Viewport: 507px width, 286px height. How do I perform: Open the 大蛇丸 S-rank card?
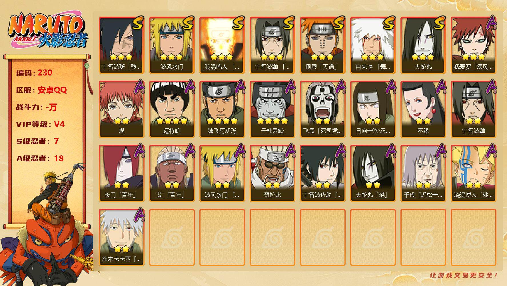pos(423,45)
